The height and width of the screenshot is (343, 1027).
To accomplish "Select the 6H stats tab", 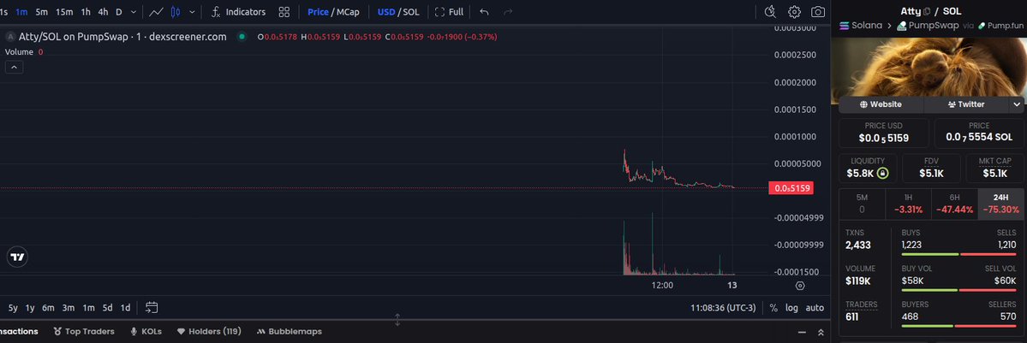I will tap(953, 204).
